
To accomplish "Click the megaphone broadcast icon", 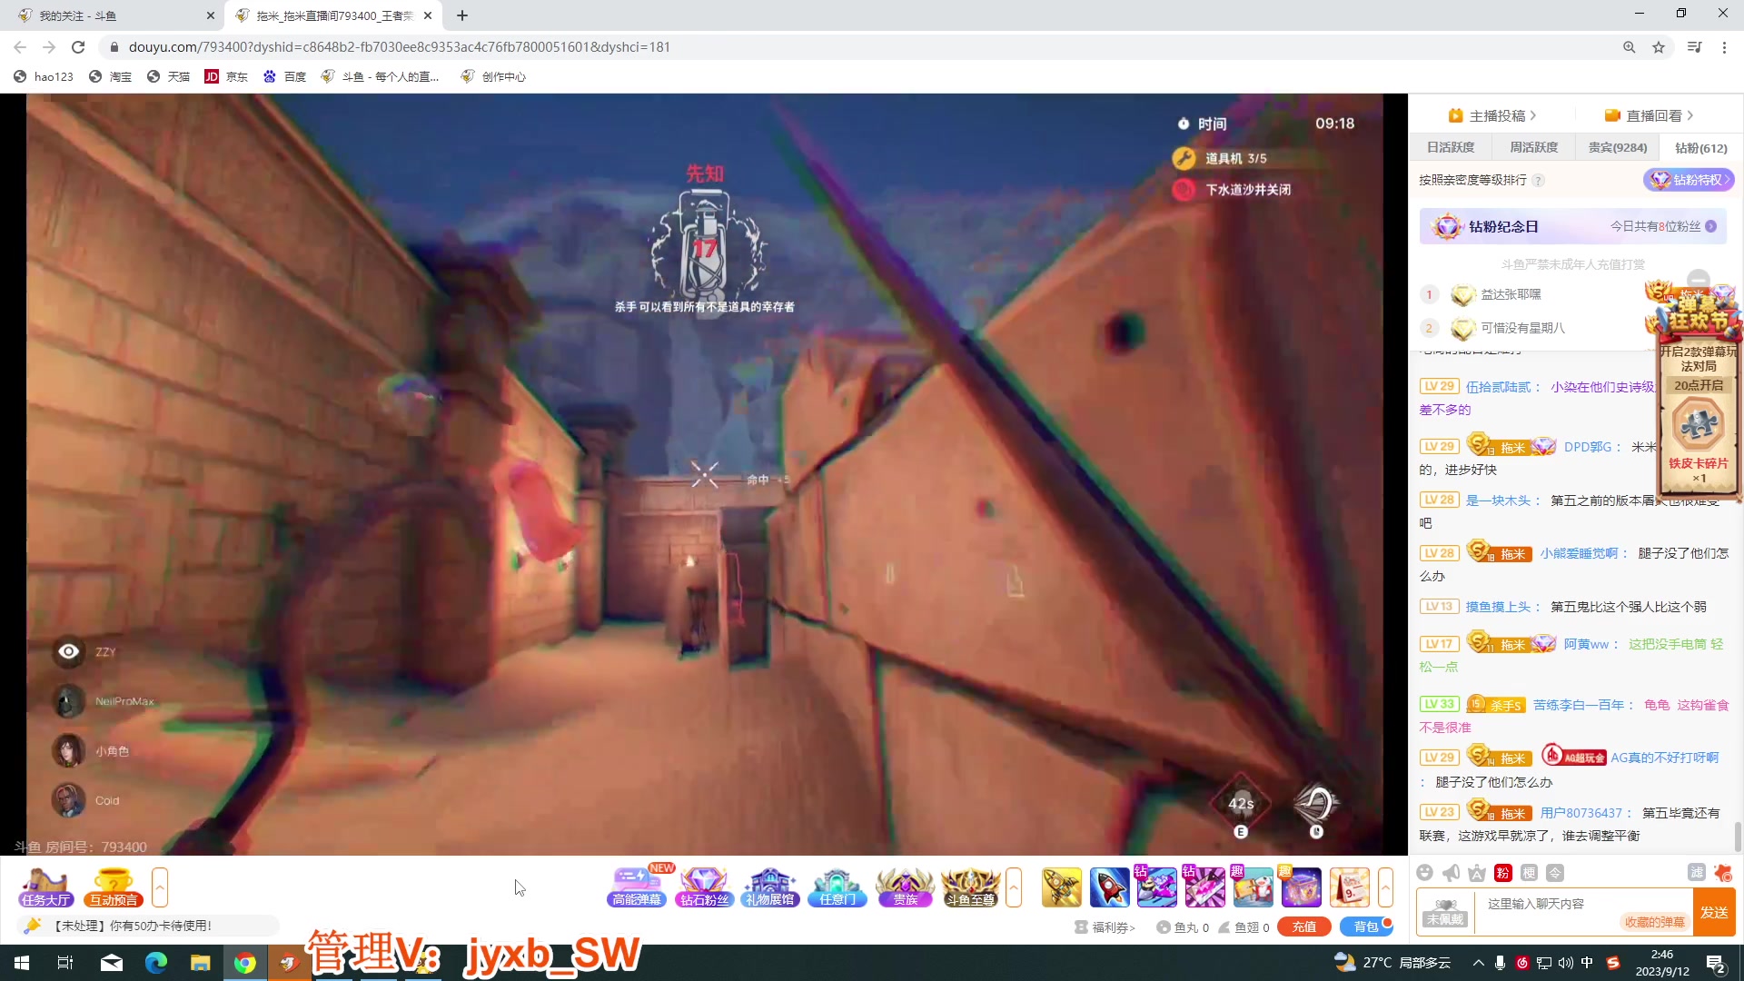I will pos(1452,873).
